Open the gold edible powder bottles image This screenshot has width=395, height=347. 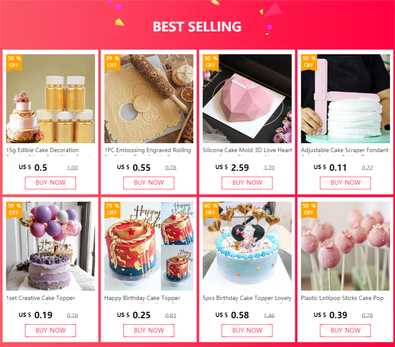pos(50,99)
